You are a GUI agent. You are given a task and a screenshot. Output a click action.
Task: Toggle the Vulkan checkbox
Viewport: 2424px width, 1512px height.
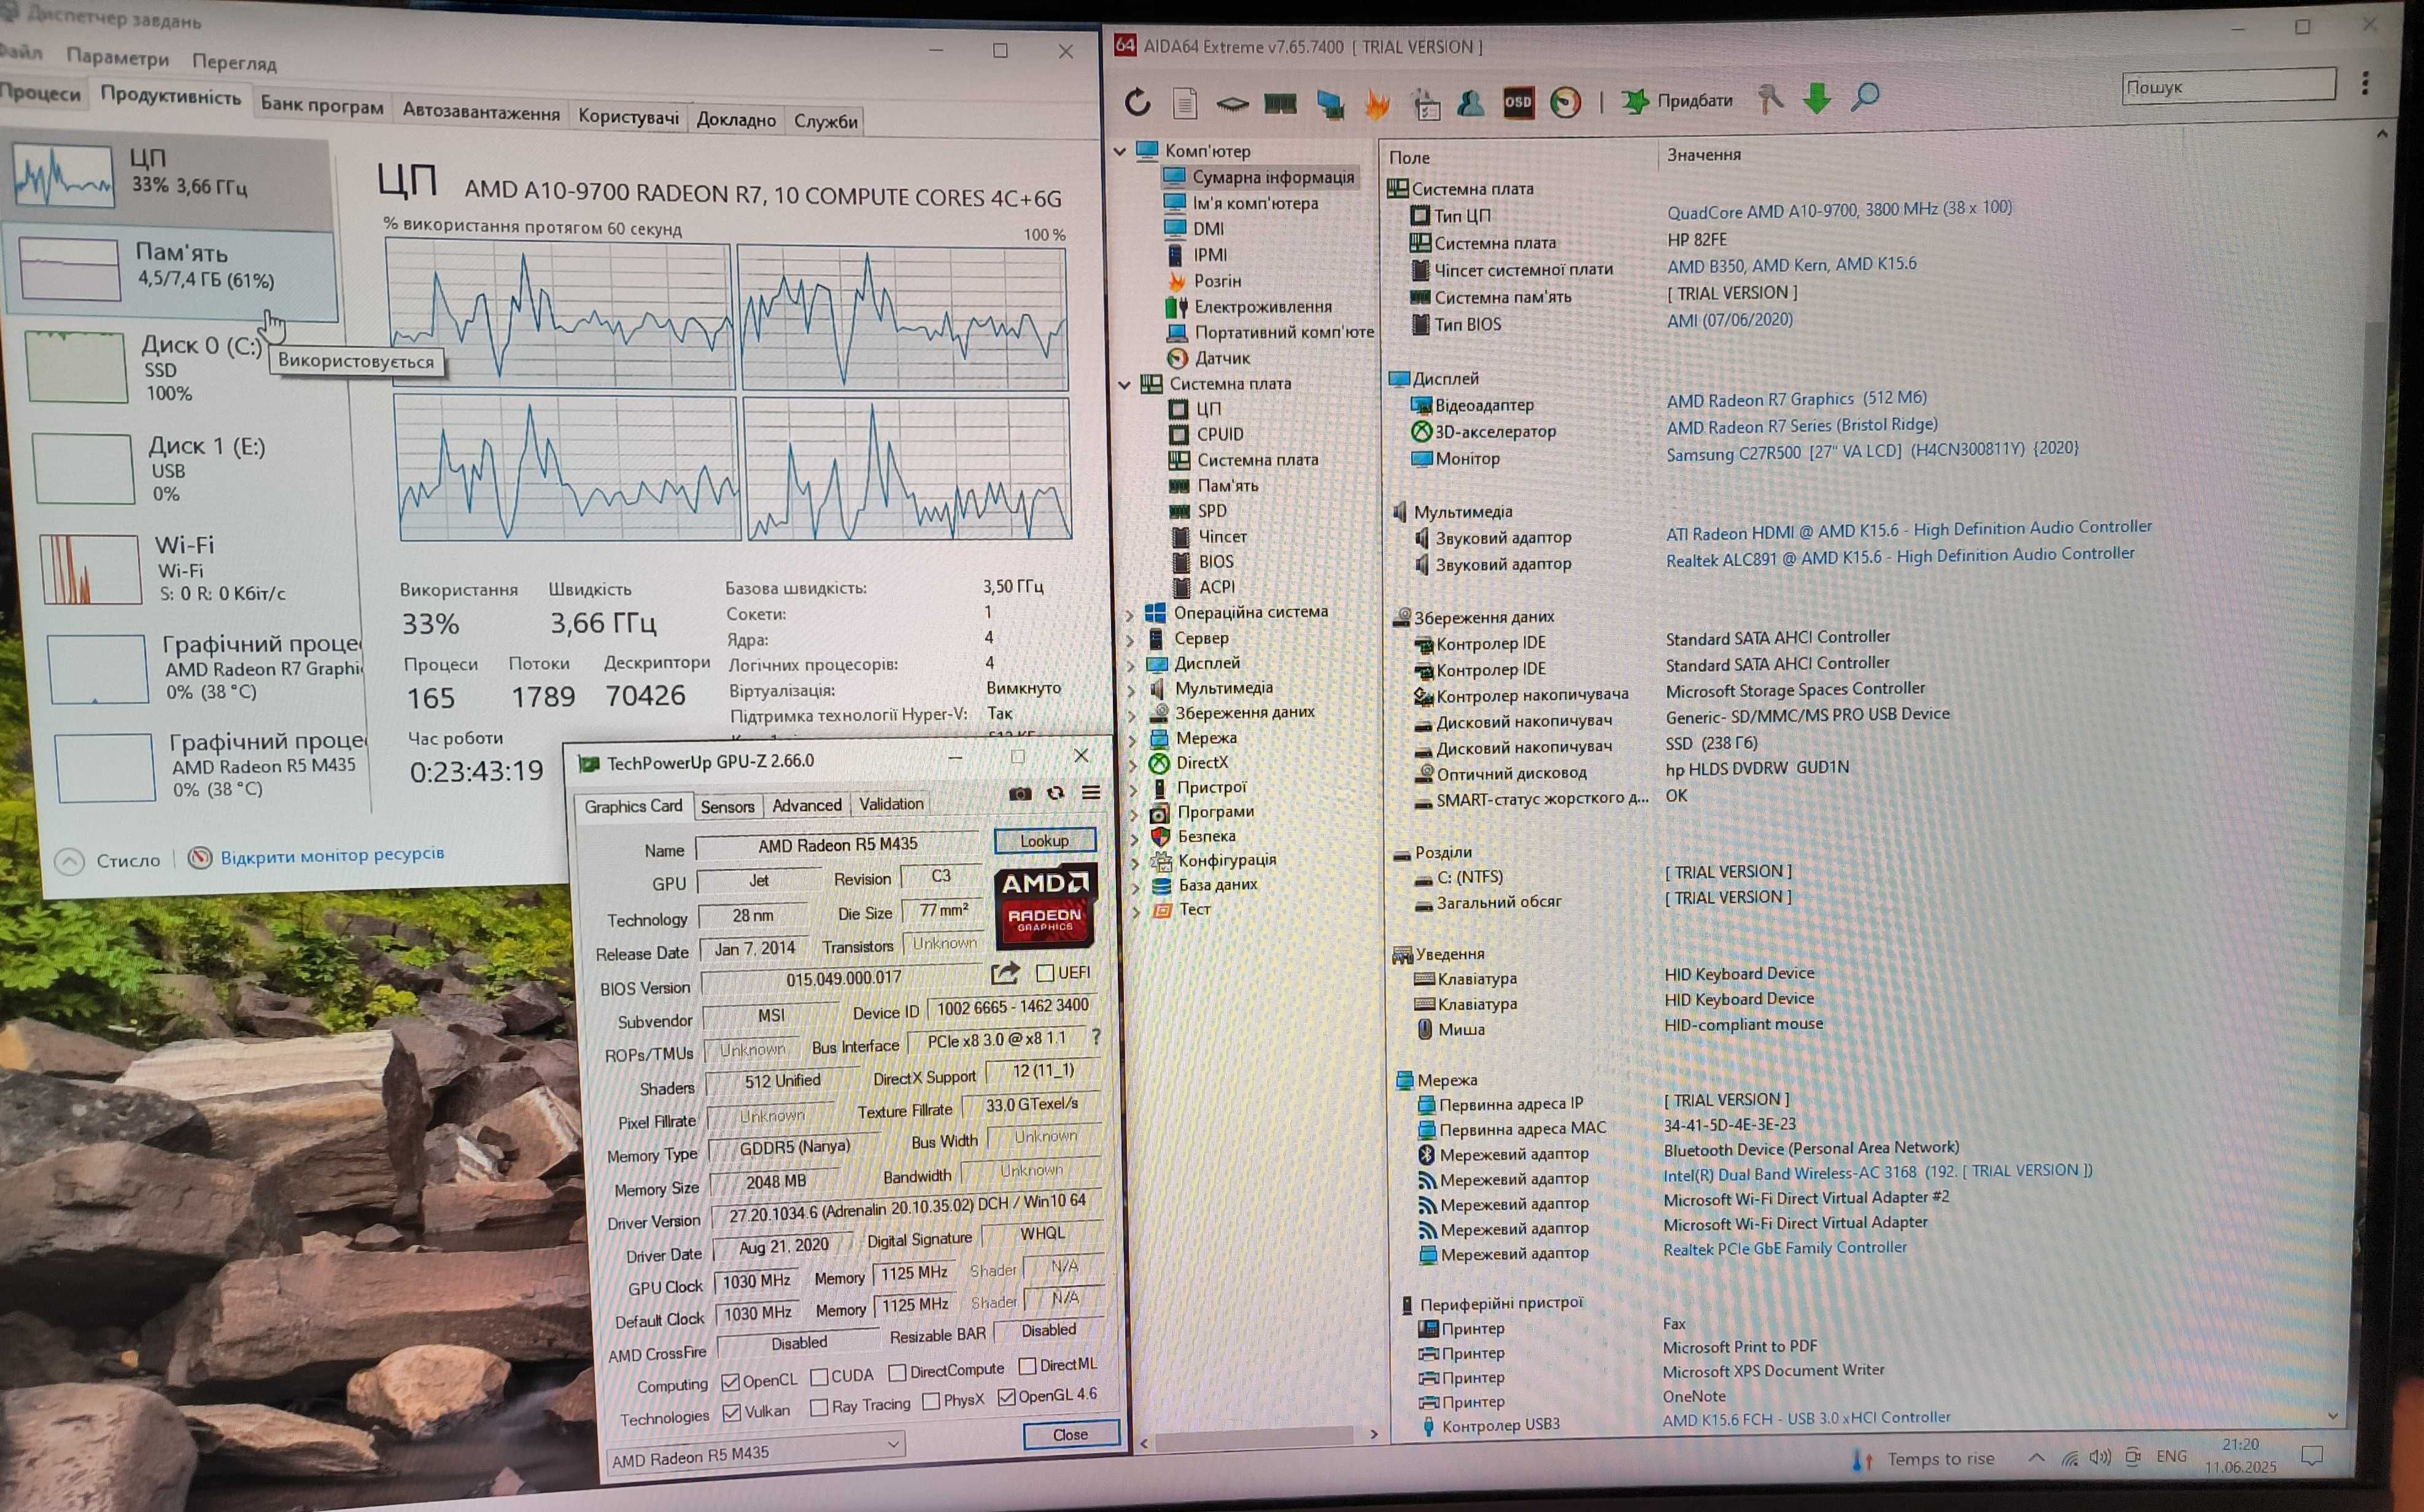coord(731,1413)
